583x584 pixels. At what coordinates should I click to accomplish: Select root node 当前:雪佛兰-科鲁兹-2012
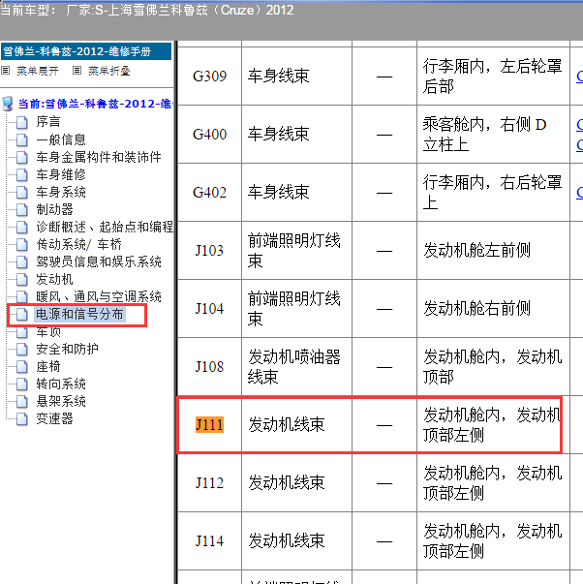point(95,104)
